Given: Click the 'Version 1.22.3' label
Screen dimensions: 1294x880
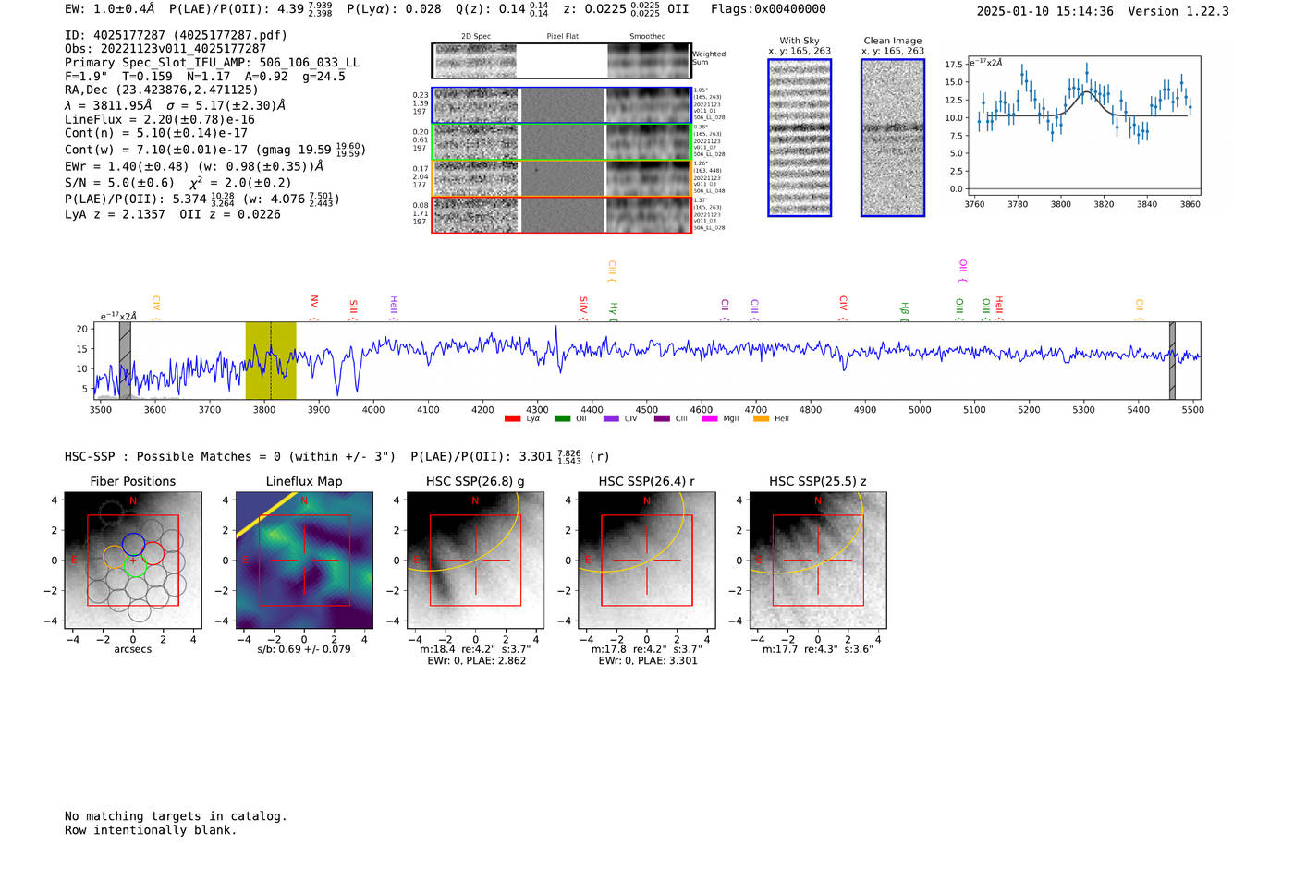Looking at the screenshot, I should [x=1178, y=11].
